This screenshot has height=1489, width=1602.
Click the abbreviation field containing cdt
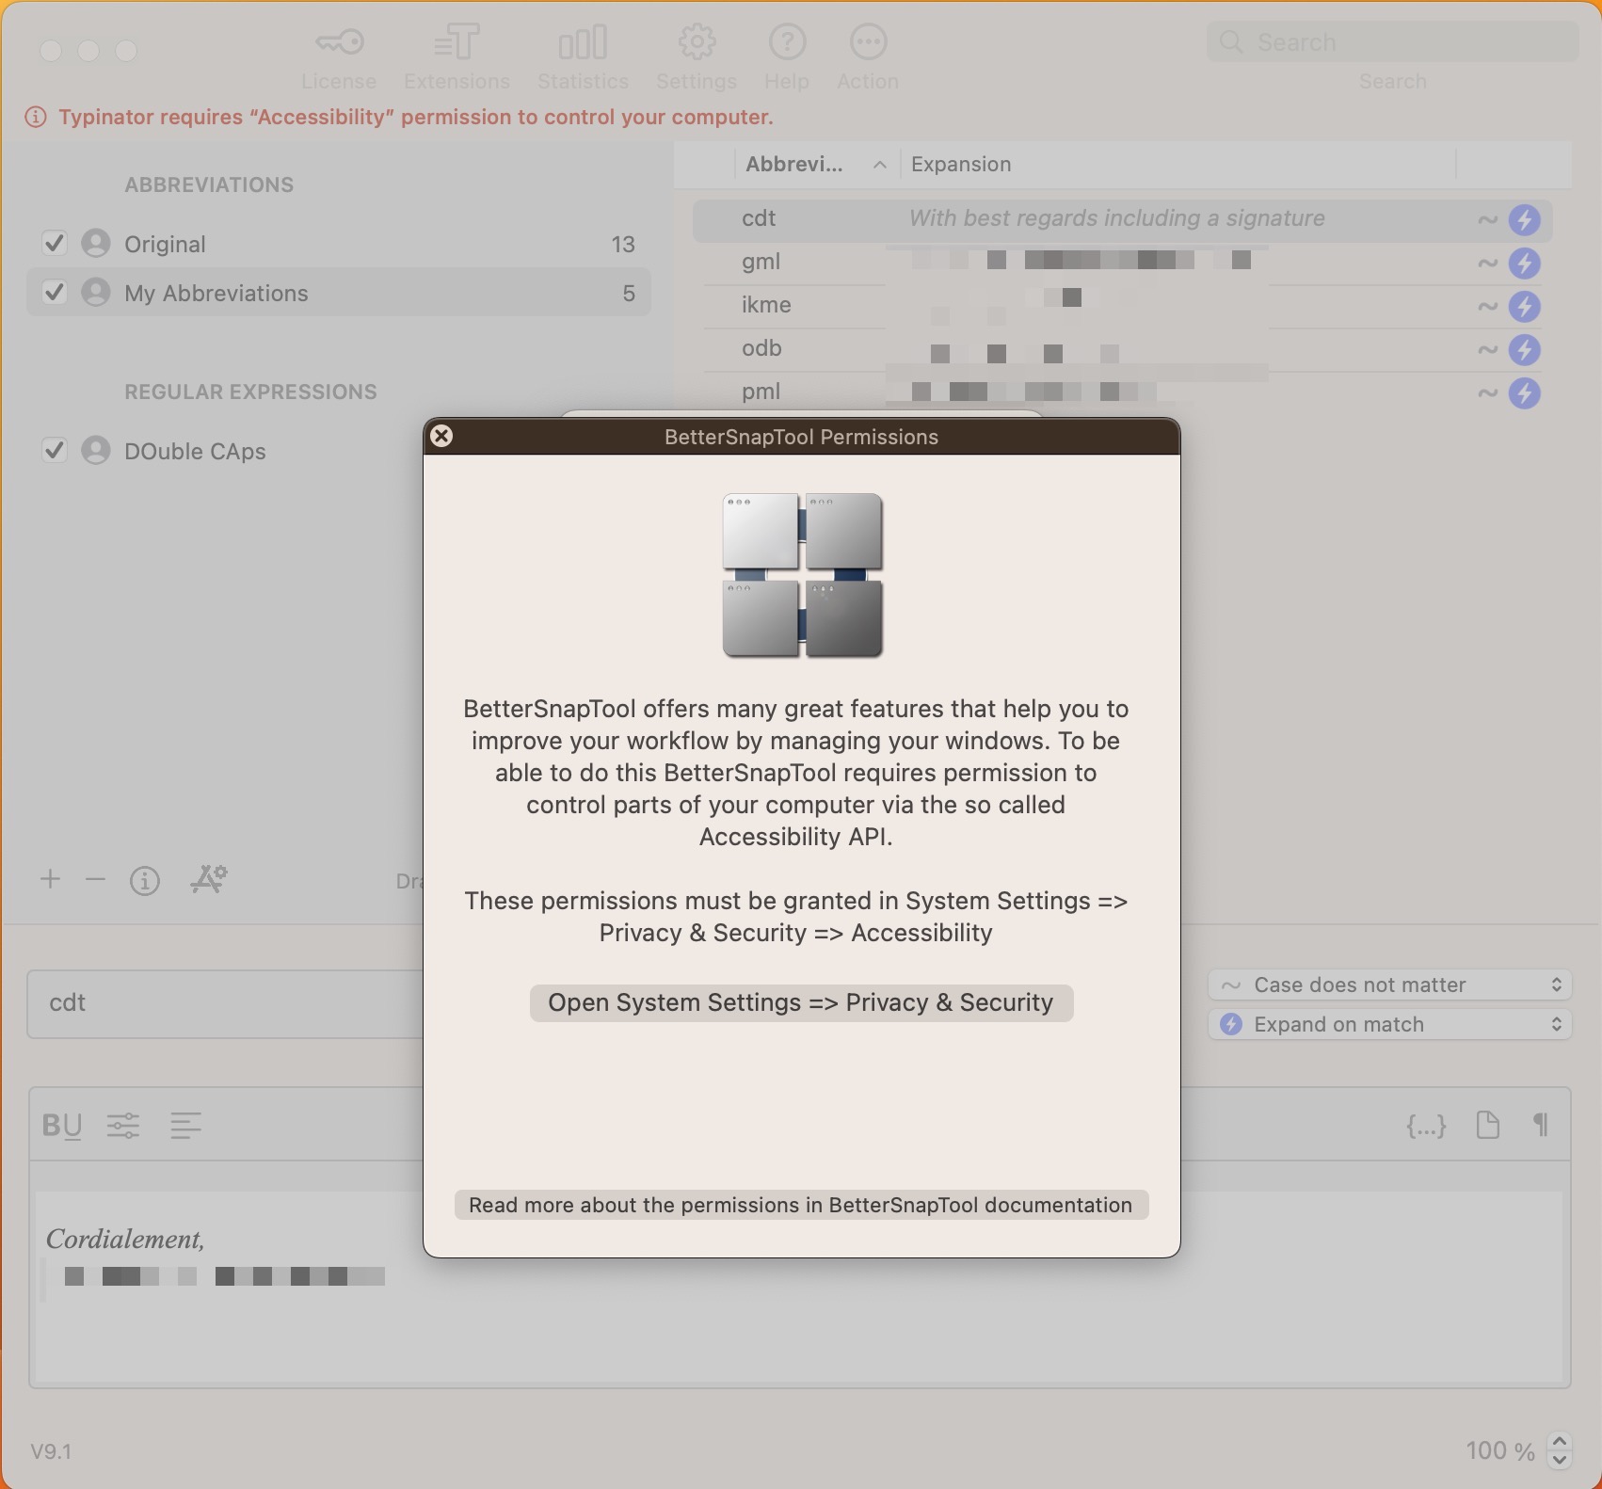pos(226,1003)
